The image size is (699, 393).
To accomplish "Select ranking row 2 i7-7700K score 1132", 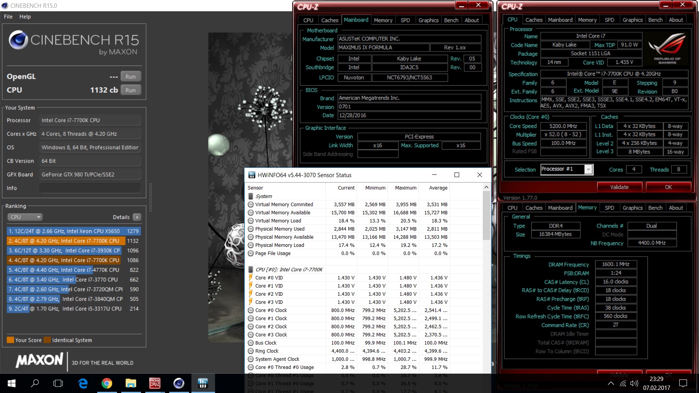I will point(74,241).
